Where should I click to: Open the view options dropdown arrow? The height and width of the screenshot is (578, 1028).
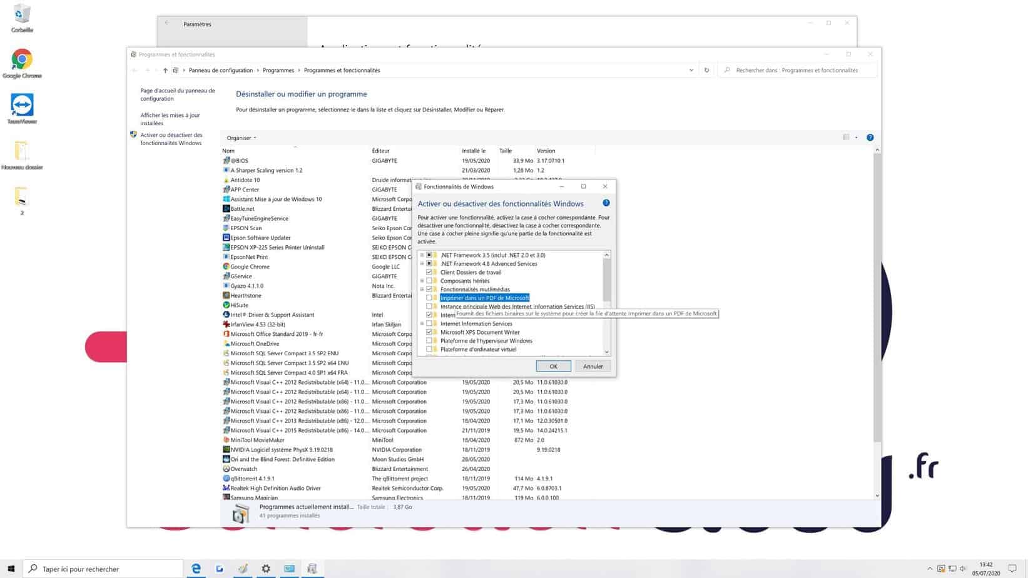pyautogui.click(x=856, y=138)
